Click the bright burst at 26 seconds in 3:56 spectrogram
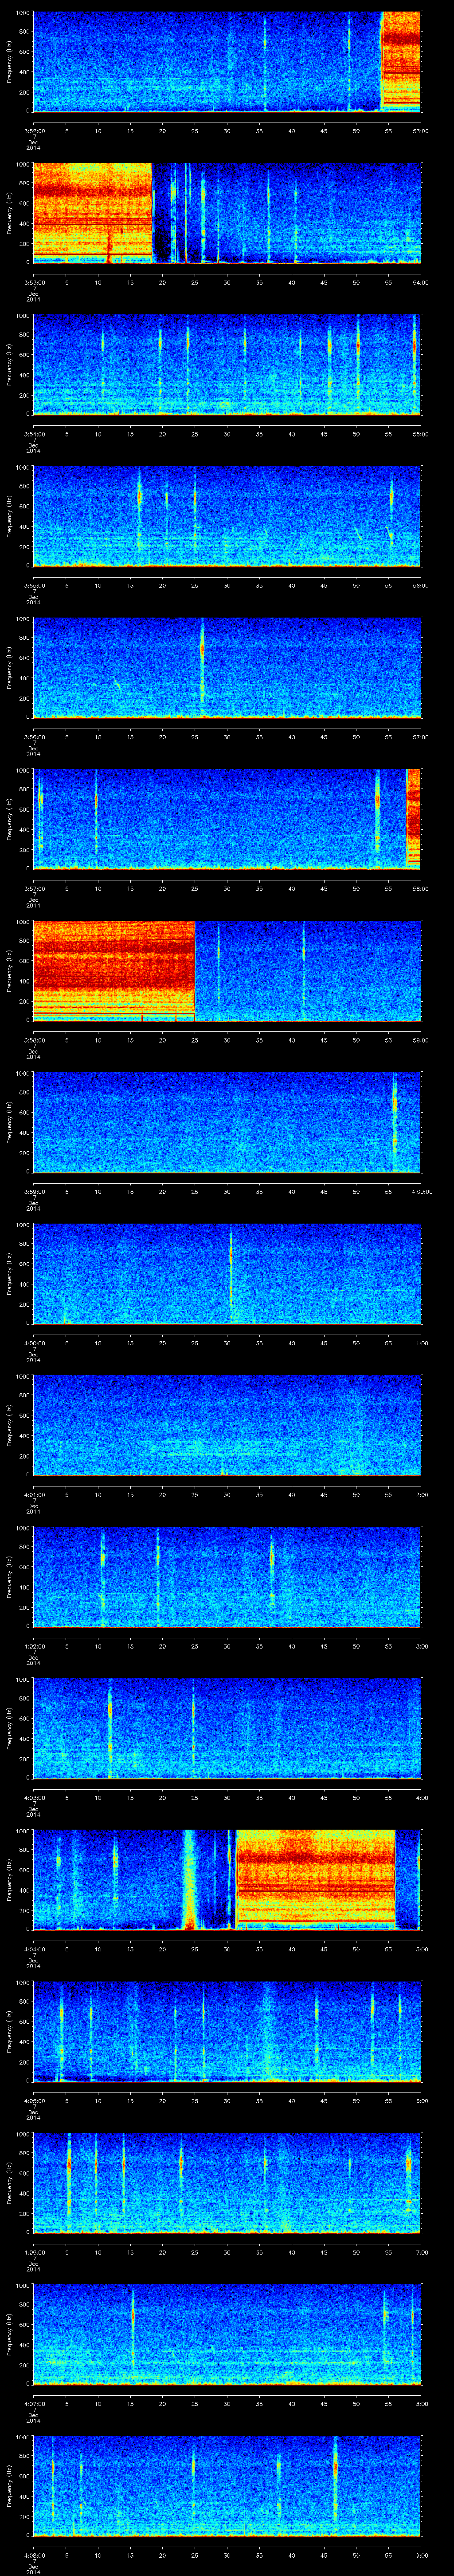454x2576 pixels. pyautogui.click(x=202, y=665)
